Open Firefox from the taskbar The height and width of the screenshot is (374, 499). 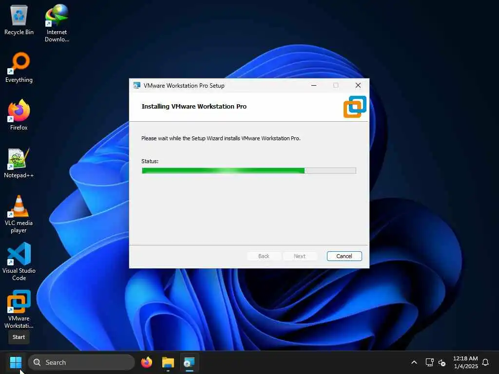tap(147, 362)
